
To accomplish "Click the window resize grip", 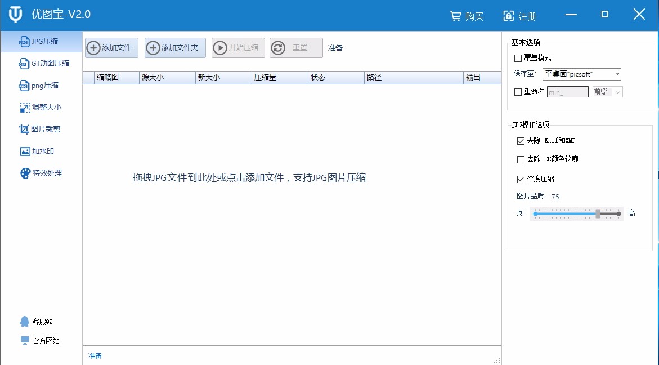I will [x=497, y=360].
